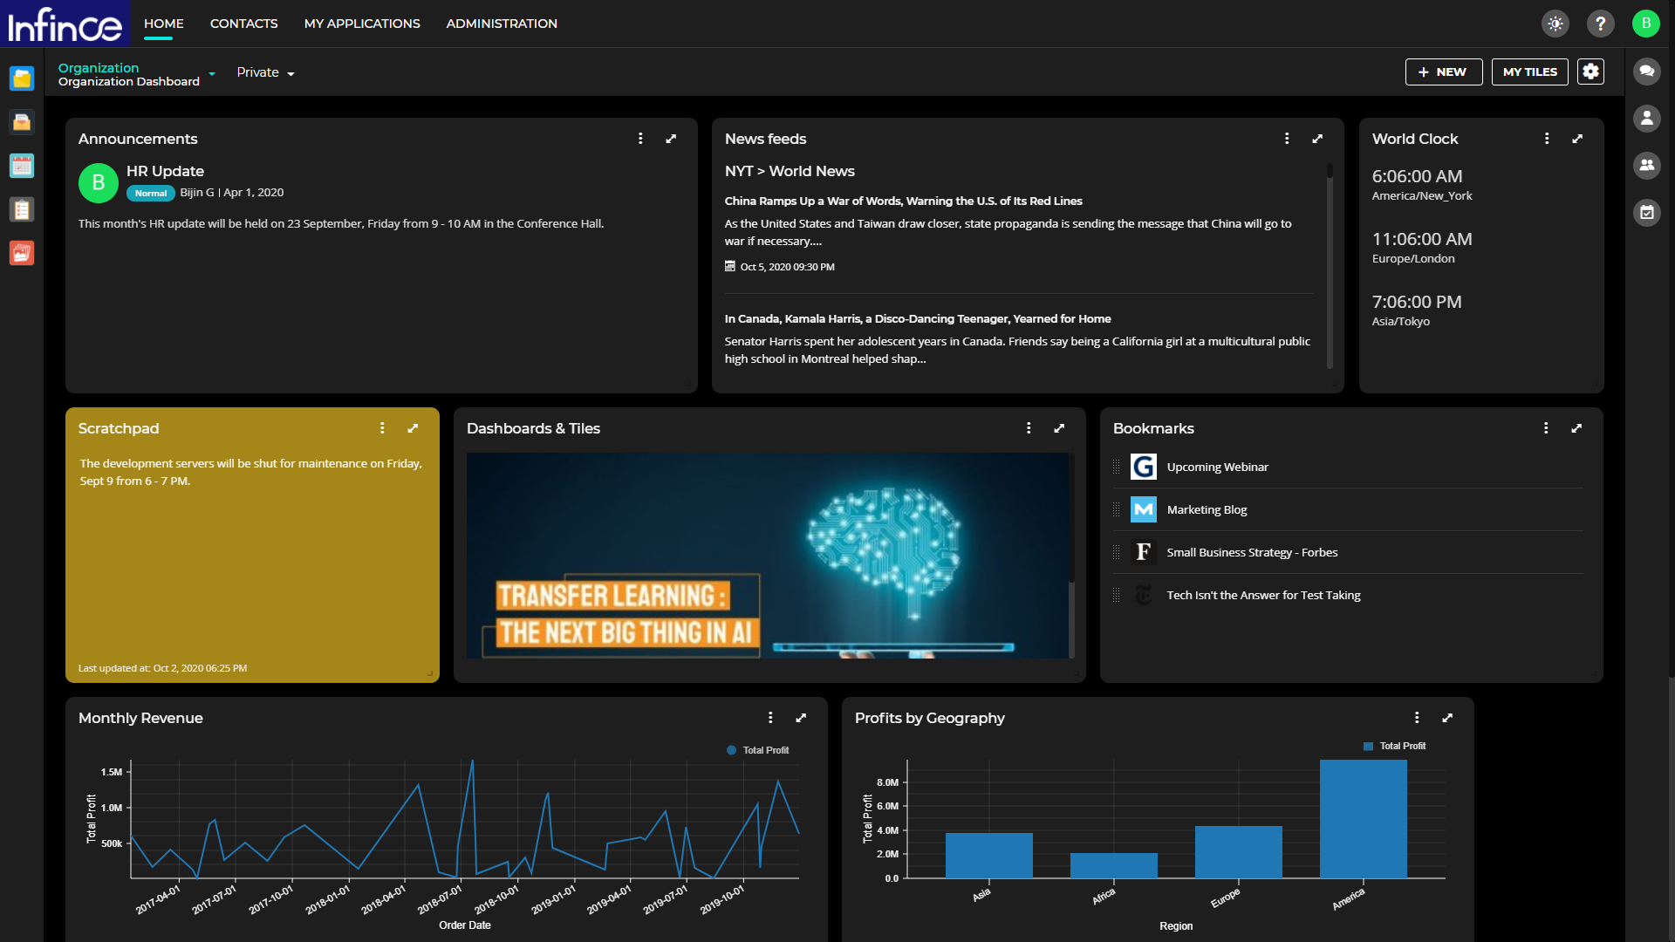Toggle Total Profit legend in Monthly Revenue
This screenshot has width=1675, height=942.
point(757,750)
